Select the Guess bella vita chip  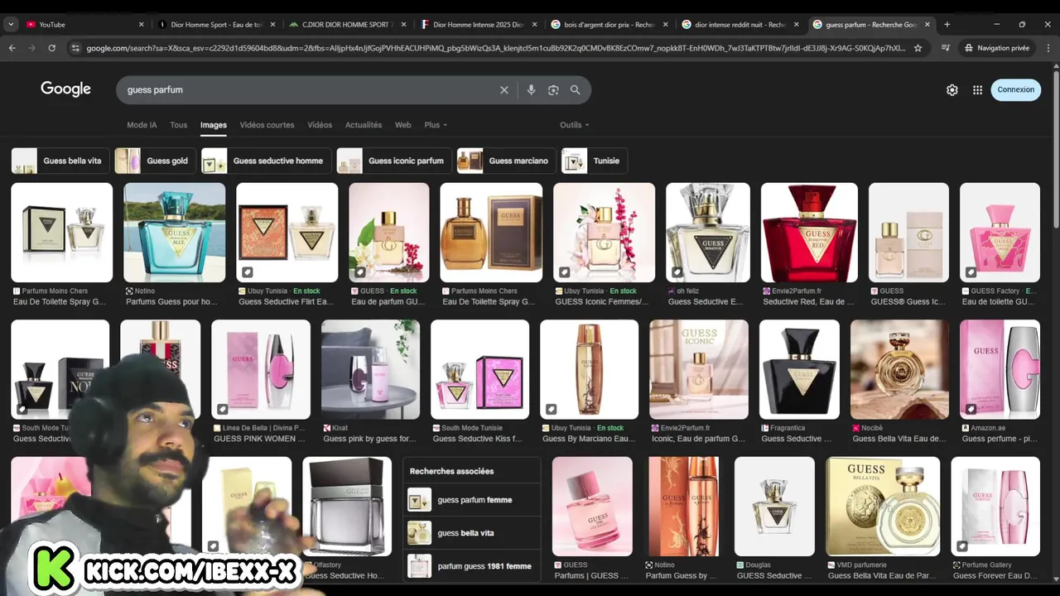(60, 161)
